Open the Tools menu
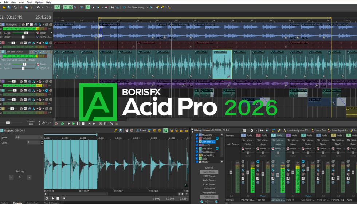The width and height of the screenshot is (357, 204). point(30,2)
